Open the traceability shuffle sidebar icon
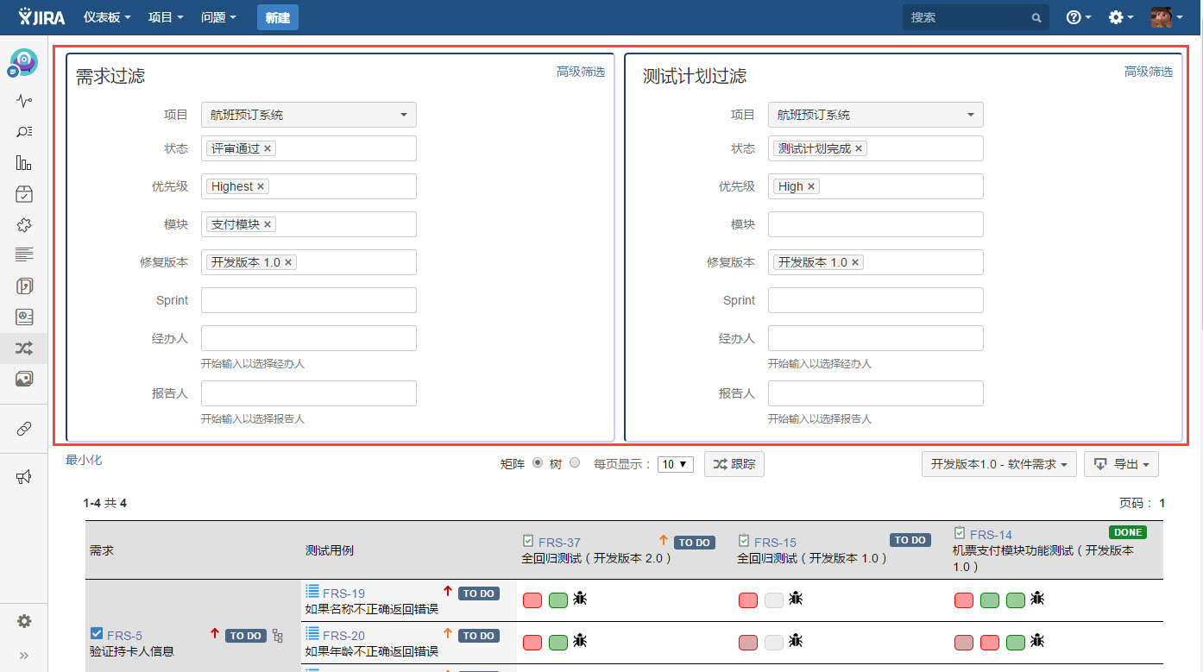The height and width of the screenshot is (672, 1203). (x=24, y=349)
